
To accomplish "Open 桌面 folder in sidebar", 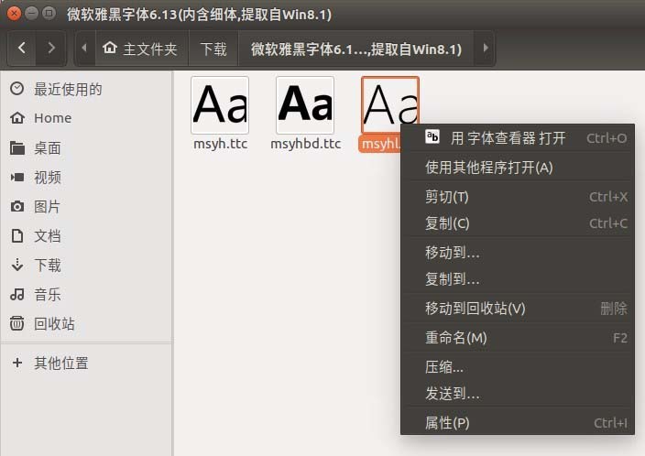I will click(86, 148).
